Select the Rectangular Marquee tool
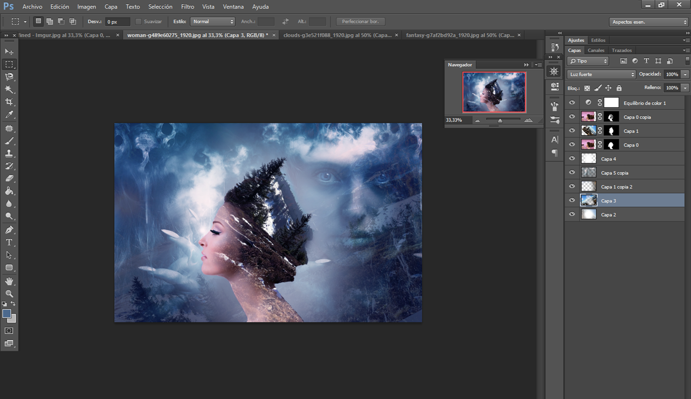 point(9,64)
